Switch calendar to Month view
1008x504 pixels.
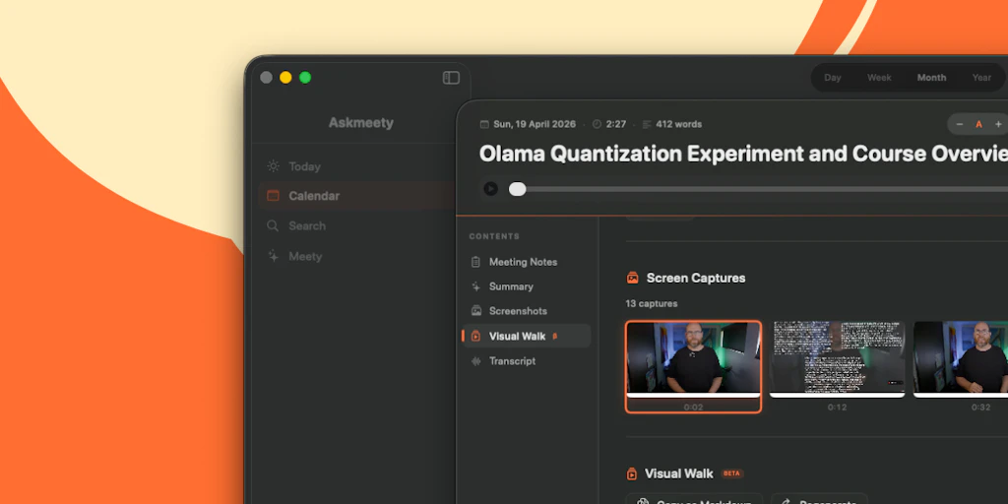tap(931, 77)
